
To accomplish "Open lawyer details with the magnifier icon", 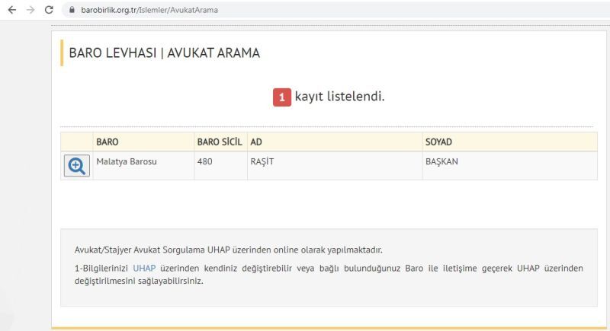I will pos(77,166).
